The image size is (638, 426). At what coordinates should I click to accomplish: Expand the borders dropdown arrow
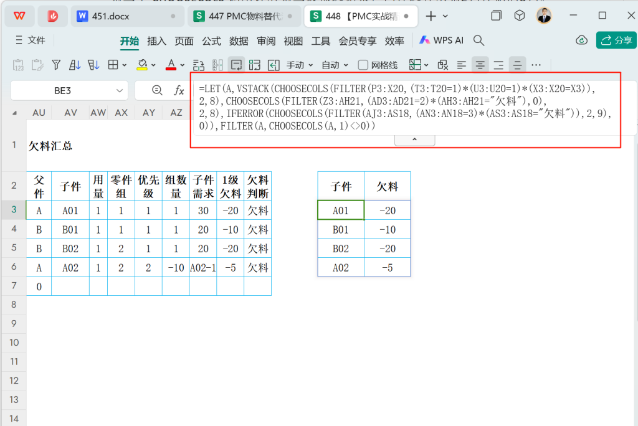click(125, 65)
